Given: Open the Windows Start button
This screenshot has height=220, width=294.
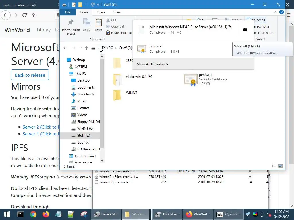Looking at the screenshot, I should [x=7, y=214].
